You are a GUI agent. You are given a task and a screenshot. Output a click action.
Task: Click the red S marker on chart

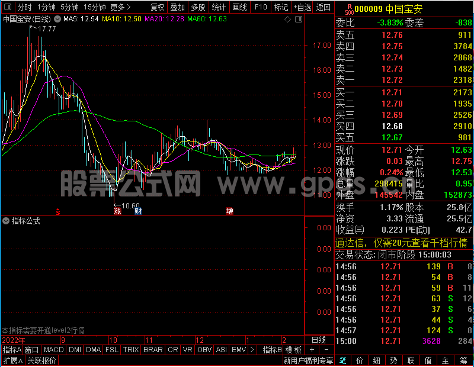57,212
